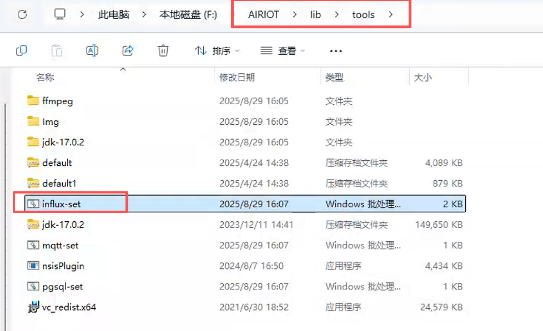Click the delete trash icon
This screenshot has width=543, height=331.
(163, 50)
